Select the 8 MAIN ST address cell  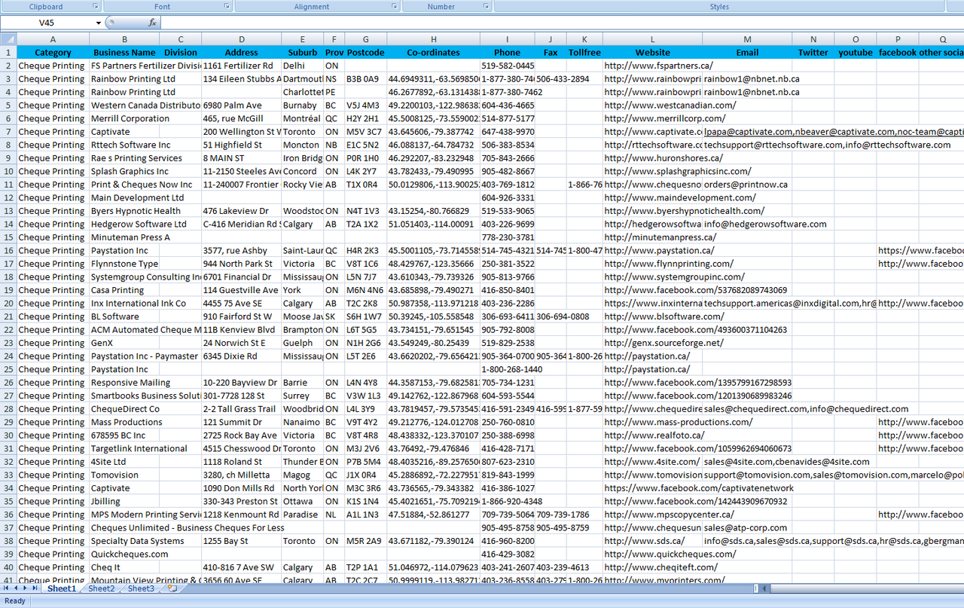tap(241, 158)
